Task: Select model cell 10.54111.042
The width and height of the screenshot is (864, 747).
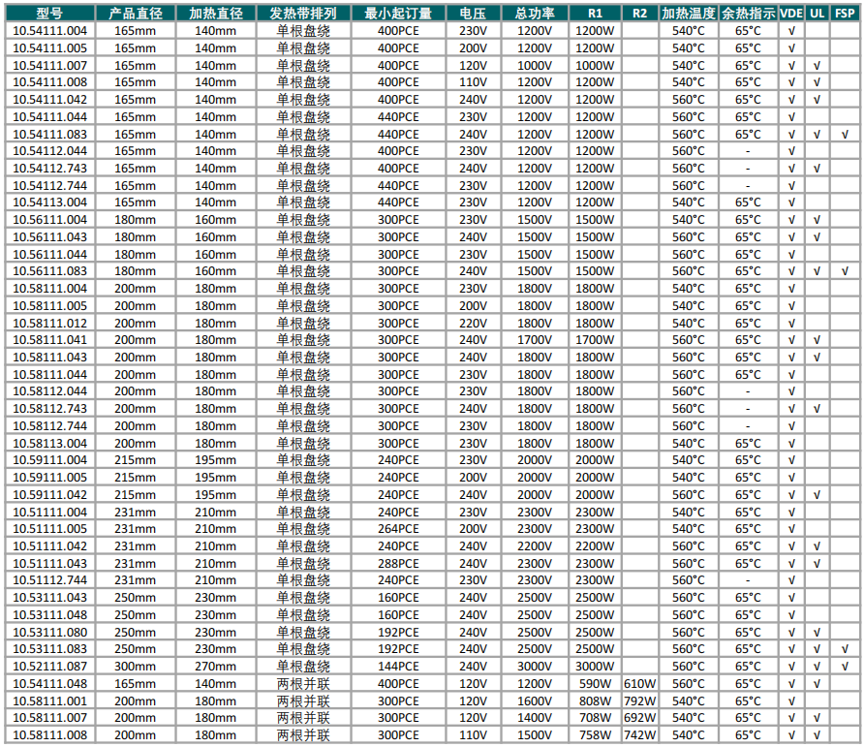Action: 50,99
